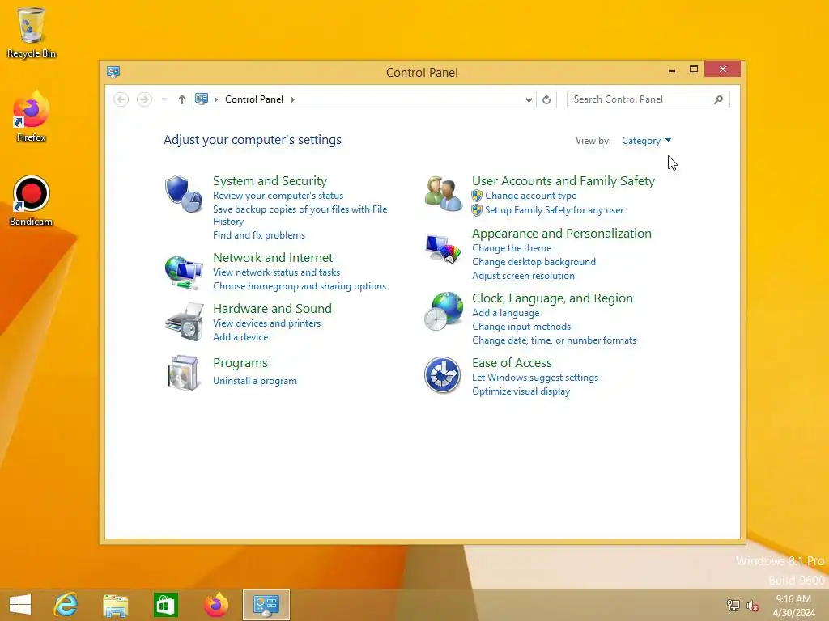Click Change account type
829x621 pixels.
[531, 196]
